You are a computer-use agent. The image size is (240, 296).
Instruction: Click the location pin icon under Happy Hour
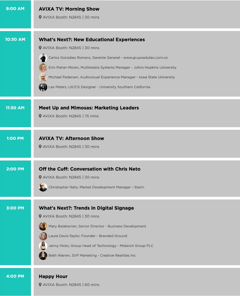click(x=40, y=284)
